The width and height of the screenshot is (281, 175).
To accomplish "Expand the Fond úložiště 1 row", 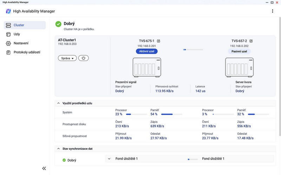I will tap(109, 159).
